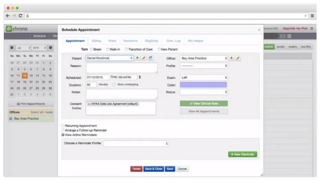
Task: Open the browser hamburger menu
Action: pos(312,16)
